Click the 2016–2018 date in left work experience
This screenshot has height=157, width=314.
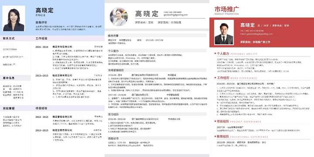42,47
